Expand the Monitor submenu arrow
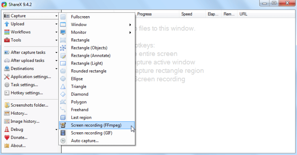The height and width of the screenshot is (155, 297). (x=130, y=33)
